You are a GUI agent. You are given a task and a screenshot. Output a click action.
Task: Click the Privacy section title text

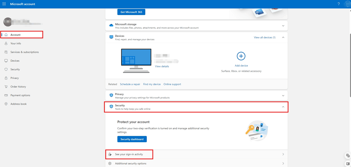pyautogui.click(x=119, y=94)
